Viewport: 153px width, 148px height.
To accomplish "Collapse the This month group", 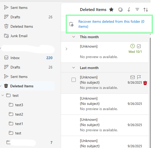I will click(74, 37).
